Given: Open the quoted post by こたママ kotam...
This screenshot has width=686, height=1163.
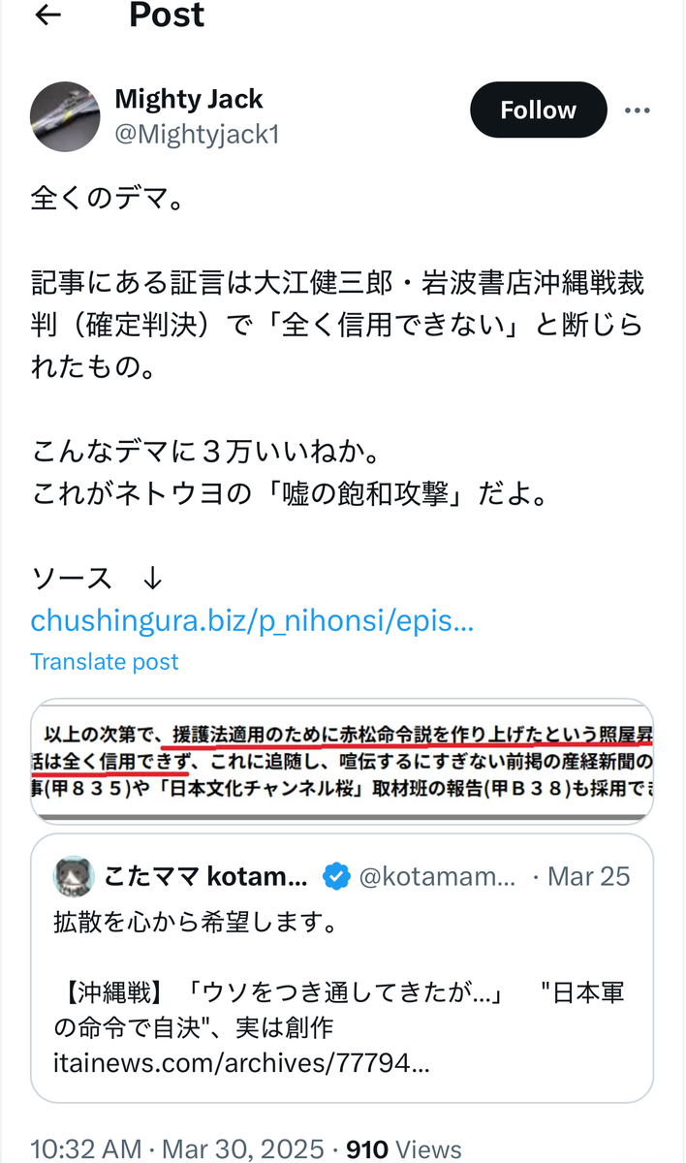Looking at the screenshot, I should click(x=342, y=968).
